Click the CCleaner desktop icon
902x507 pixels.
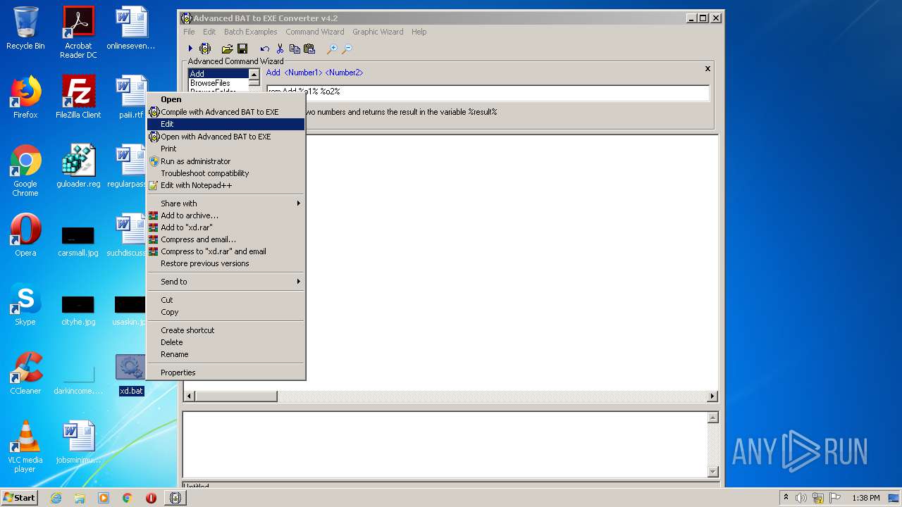pyautogui.click(x=25, y=373)
